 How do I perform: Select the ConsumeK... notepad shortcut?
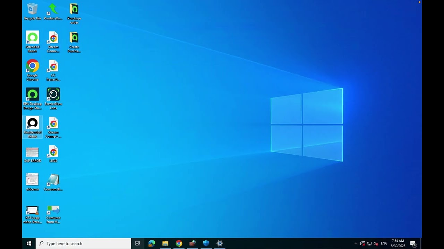point(53,182)
